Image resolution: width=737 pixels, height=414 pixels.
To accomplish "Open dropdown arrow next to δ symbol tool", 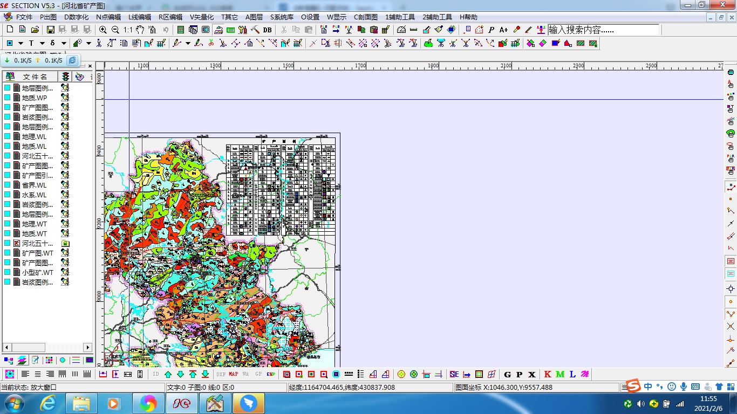I will click(x=64, y=43).
